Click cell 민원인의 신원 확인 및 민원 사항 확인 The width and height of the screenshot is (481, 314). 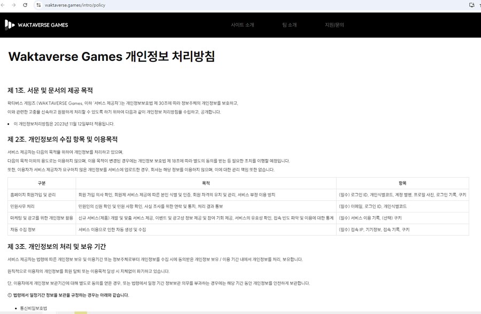click(x=206, y=206)
